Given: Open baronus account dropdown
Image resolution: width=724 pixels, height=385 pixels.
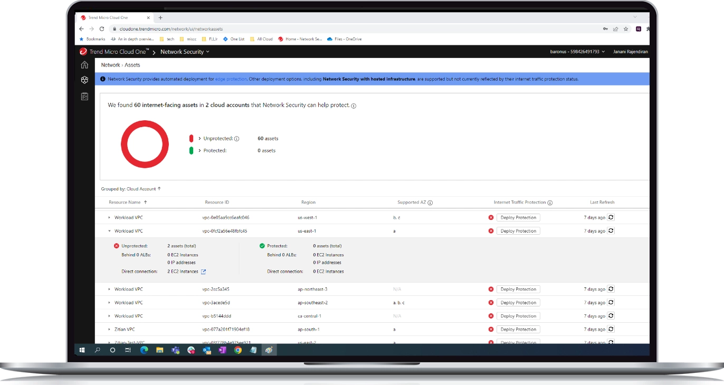Looking at the screenshot, I should [577, 52].
